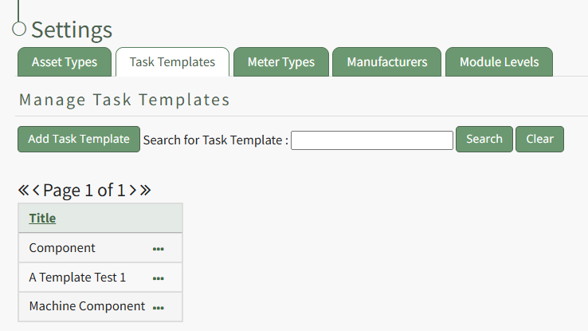This screenshot has width=588, height=331.
Task: Go to first page double-arrow icon
Action: [23, 190]
